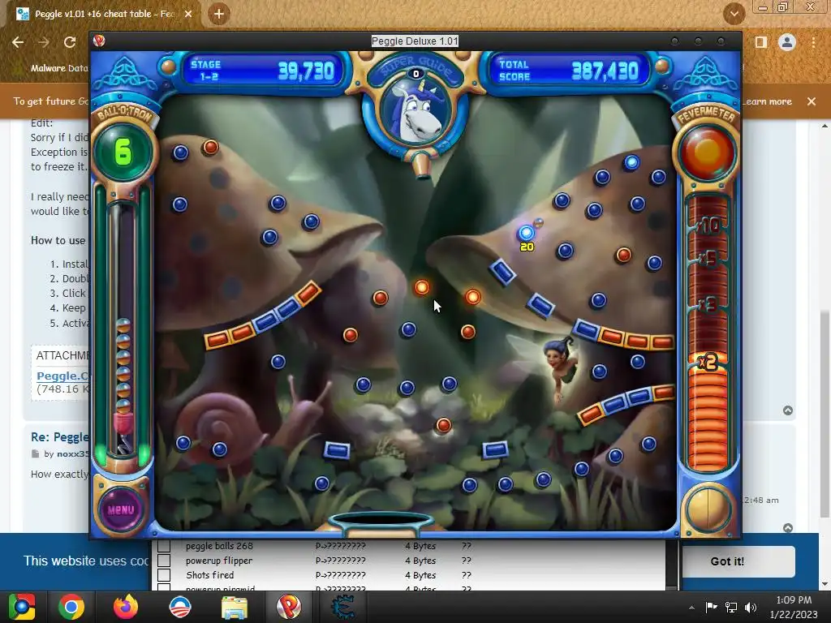Click the browser page vertical scrollbar
This screenshot has height=623, width=831.
[825, 413]
